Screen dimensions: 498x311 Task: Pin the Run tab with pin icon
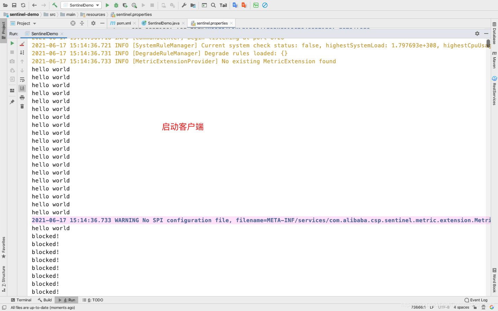12,102
